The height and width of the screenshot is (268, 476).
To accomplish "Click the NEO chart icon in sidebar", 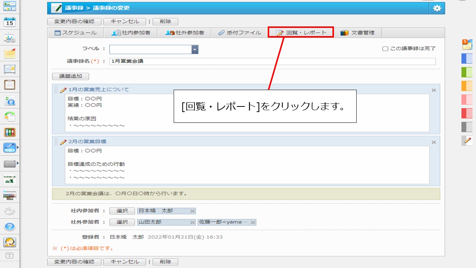I will (9, 148).
